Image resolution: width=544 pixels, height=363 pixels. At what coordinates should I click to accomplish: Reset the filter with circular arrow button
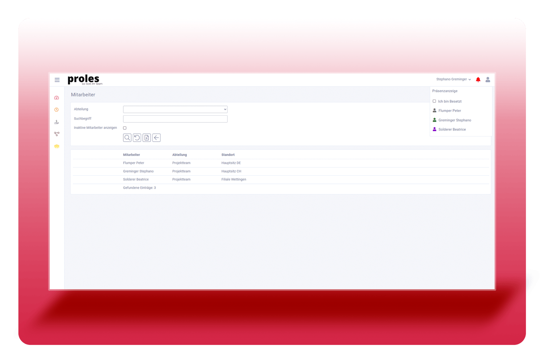pos(137,138)
